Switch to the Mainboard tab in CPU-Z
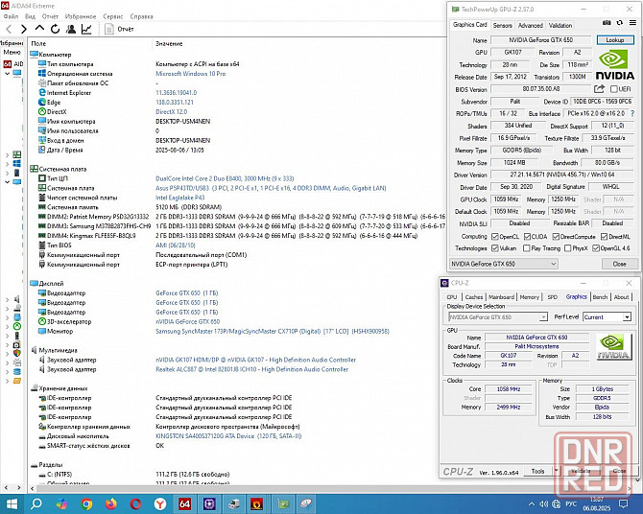The width and height of the screenshot is (643, 514). (501, 296)
